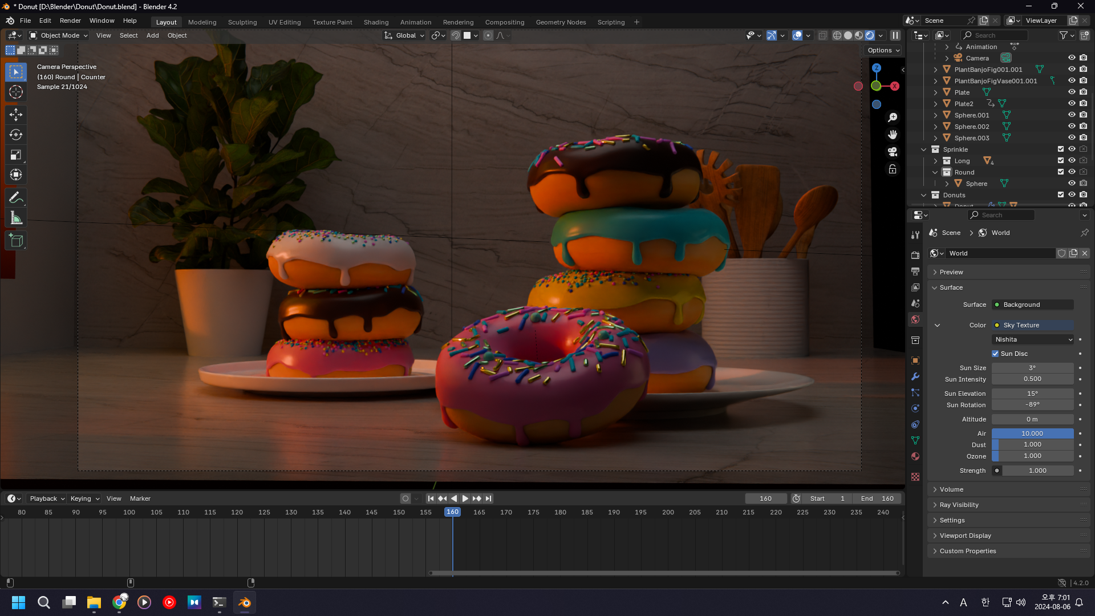Hide Plate object in viewport

(1072, 92)
